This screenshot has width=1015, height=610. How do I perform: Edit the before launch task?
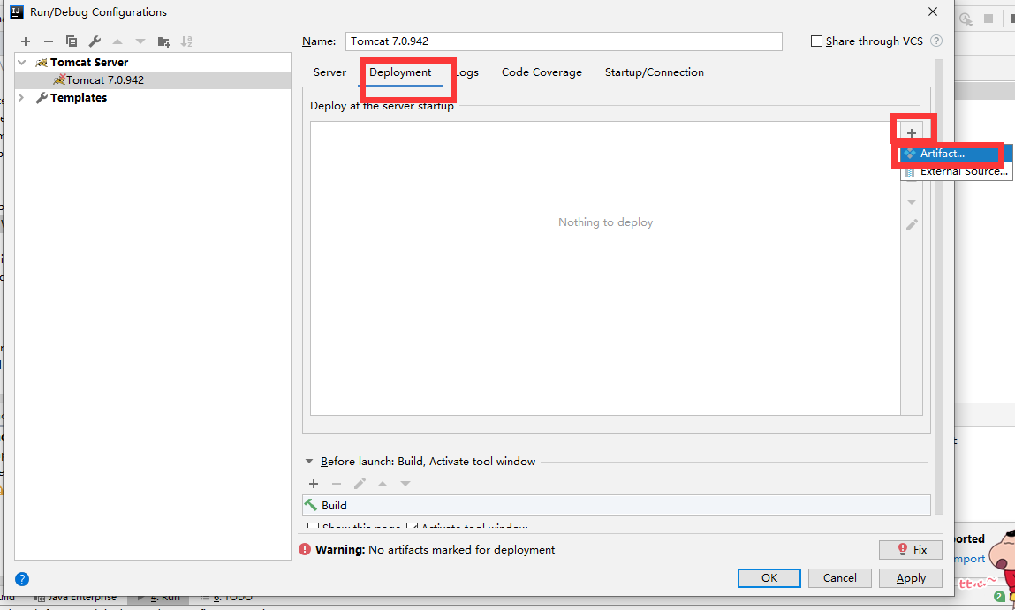point(360,484)
